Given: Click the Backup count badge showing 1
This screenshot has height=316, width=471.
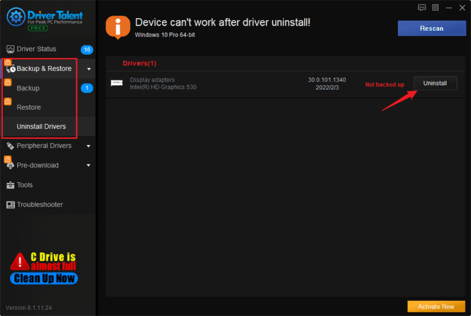Looking at the screenshot, I should tap(87, 88).
